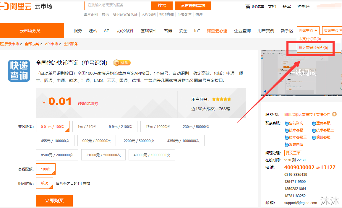342x208 pixels.
Task: Select the 900元 / 200000次 package
Action: coord(97,141)
